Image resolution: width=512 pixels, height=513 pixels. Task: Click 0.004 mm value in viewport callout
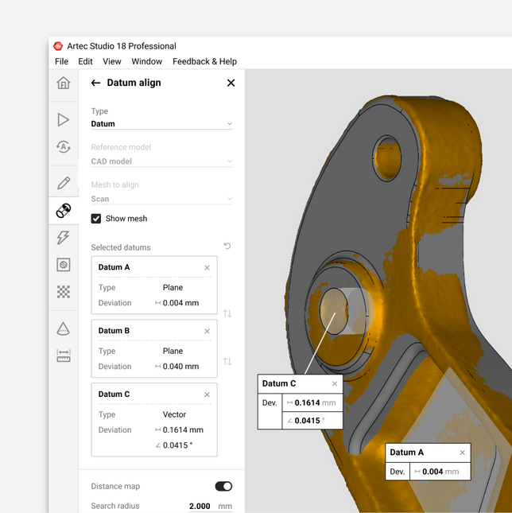[x=440, y=472]
